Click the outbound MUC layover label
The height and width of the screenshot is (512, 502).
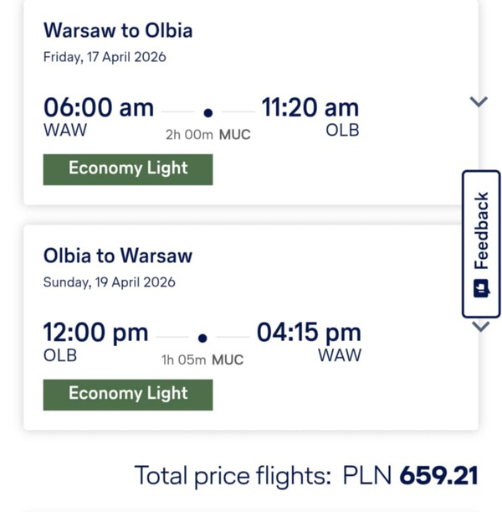coord(235,135)
